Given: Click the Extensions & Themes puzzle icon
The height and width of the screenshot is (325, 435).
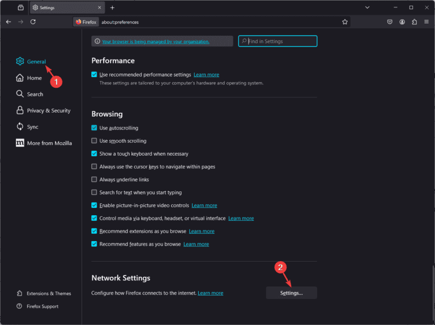Looking at the screenshot, I should pyautogui.click(x=19, y=293).
